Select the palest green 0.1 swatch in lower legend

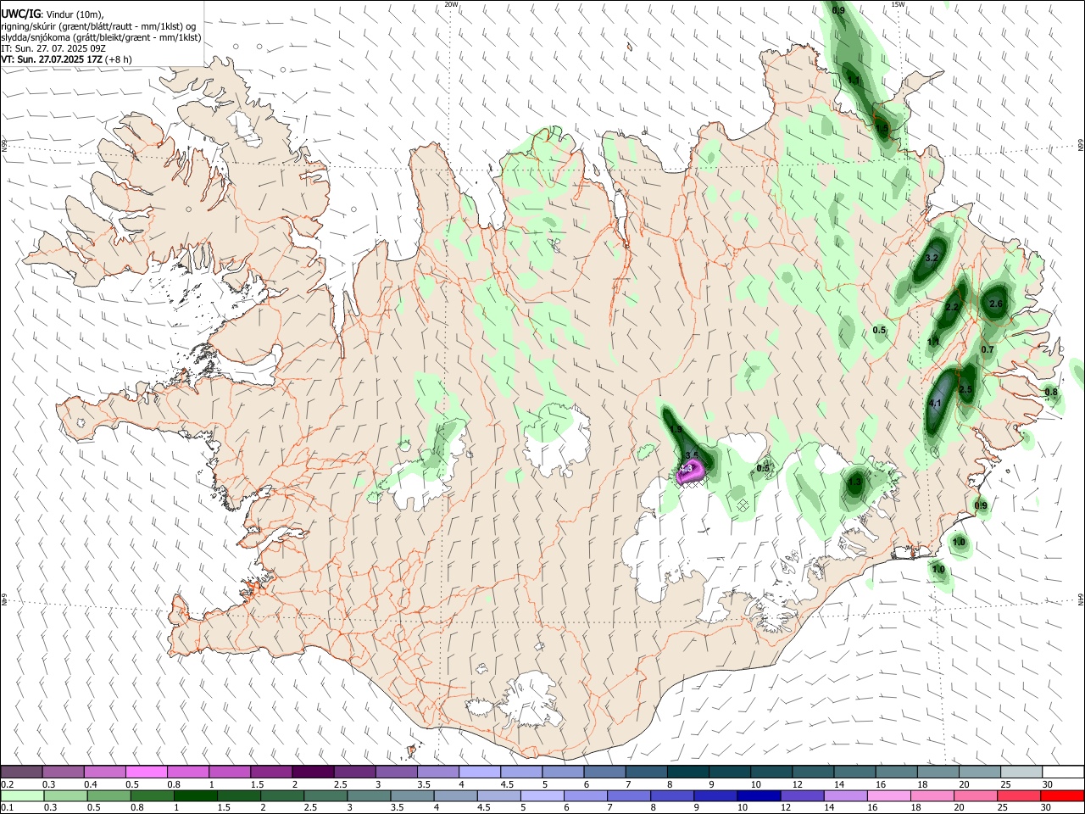coord(22,795)
